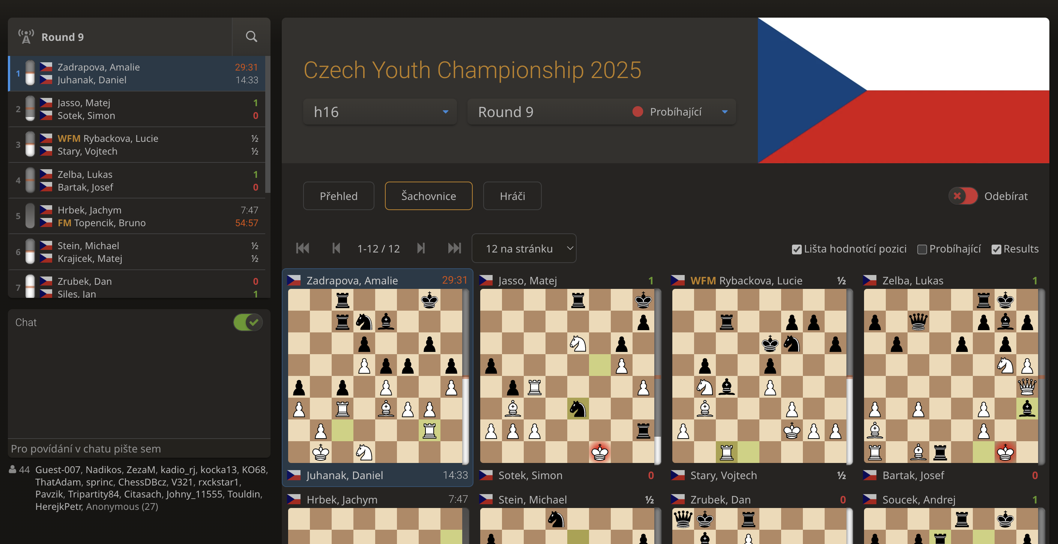Click the search magnifier icon
The height and width of the screenshot is (544, 1058).
point(251,36)
